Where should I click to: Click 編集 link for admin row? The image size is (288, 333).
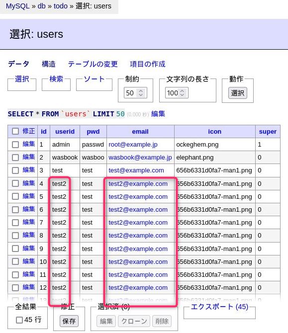(x=29, y=144)
